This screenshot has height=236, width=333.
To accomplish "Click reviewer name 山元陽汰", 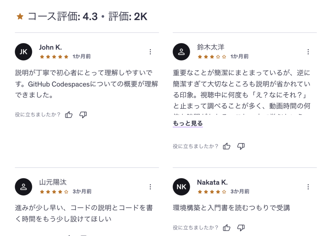I will [53, 182].
